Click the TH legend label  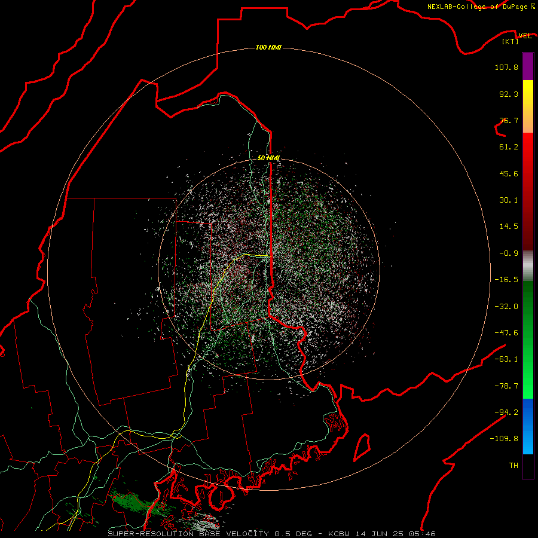tap(513, 466)
